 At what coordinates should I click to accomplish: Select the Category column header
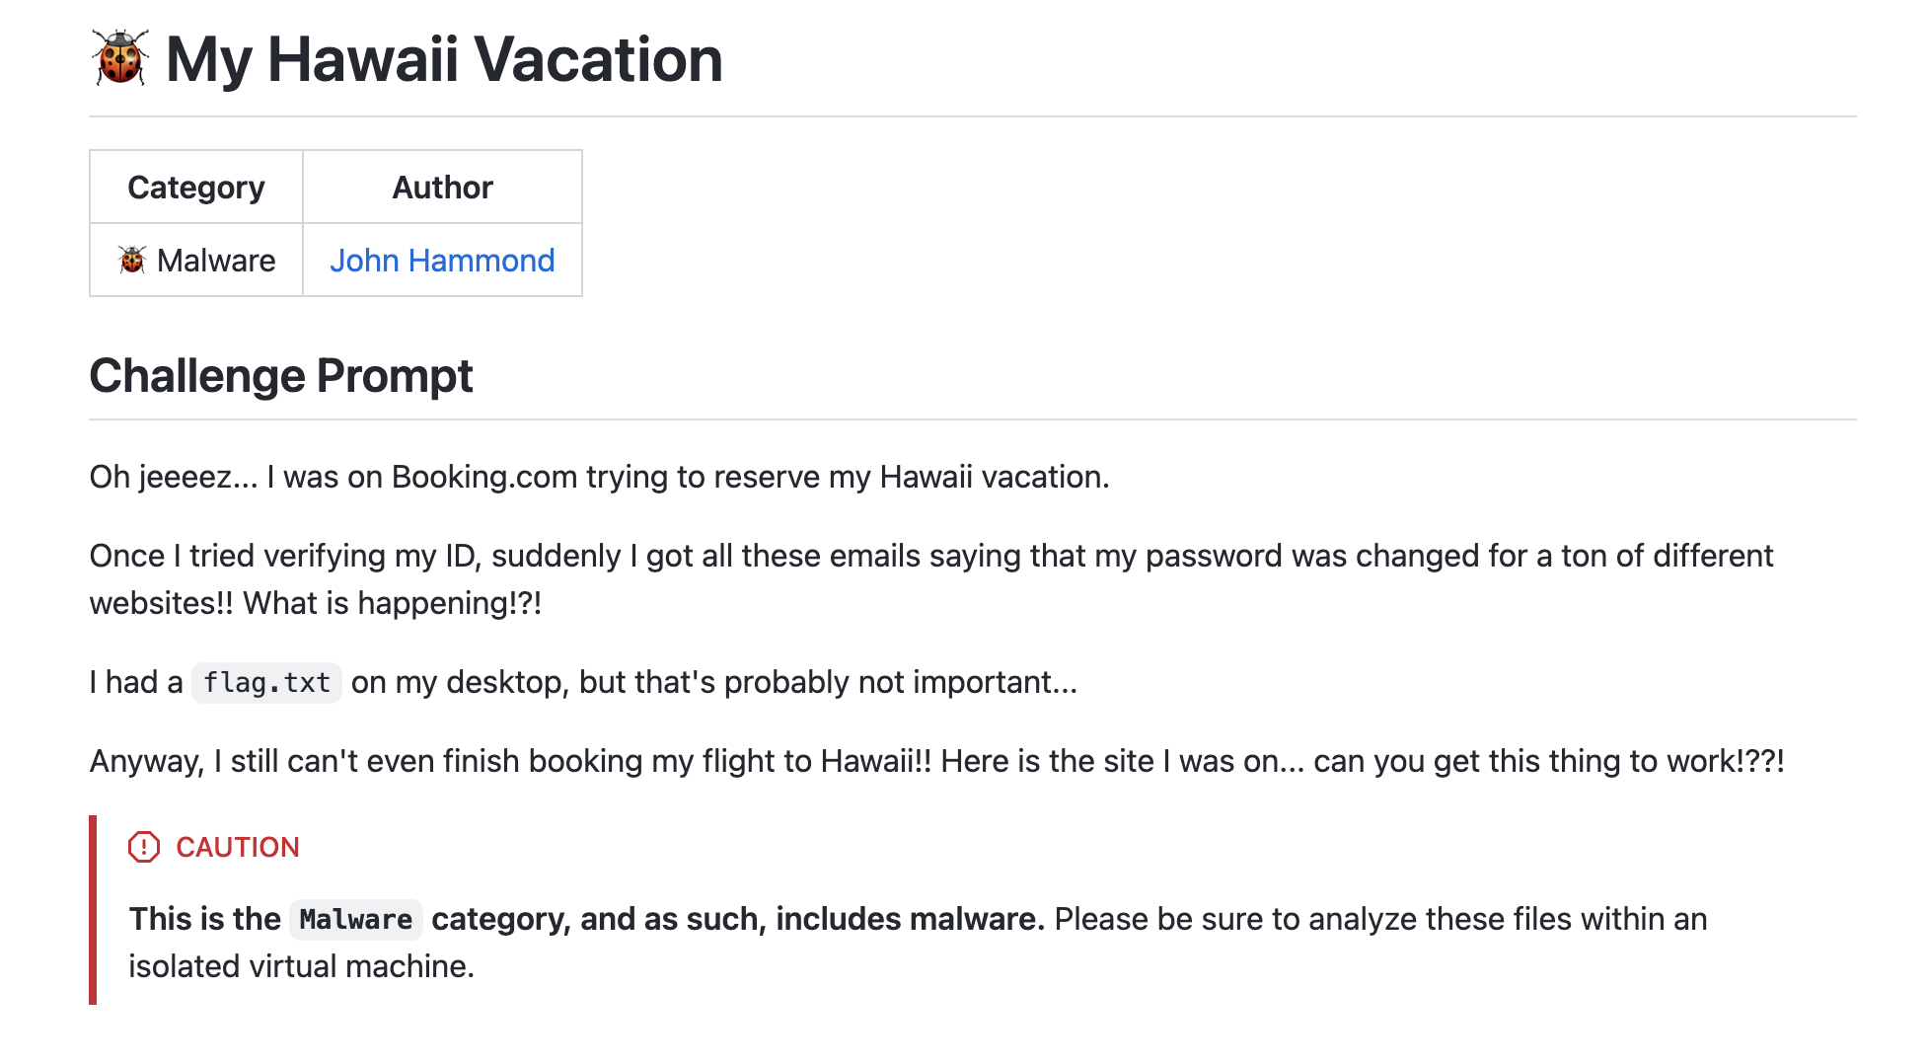point(196,188)
